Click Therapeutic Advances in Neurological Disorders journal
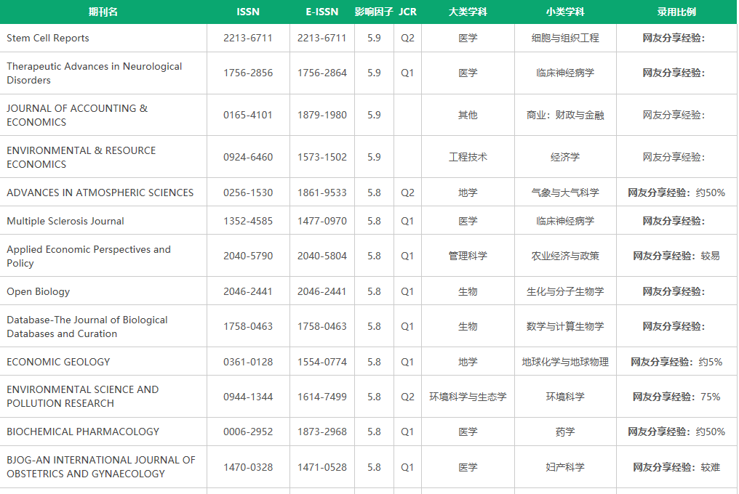This screenshot has height=494, width=739. coord(94,73)
